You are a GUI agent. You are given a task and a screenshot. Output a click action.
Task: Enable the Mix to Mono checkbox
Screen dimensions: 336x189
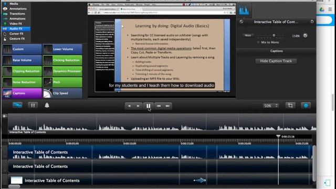click(258, 43)
